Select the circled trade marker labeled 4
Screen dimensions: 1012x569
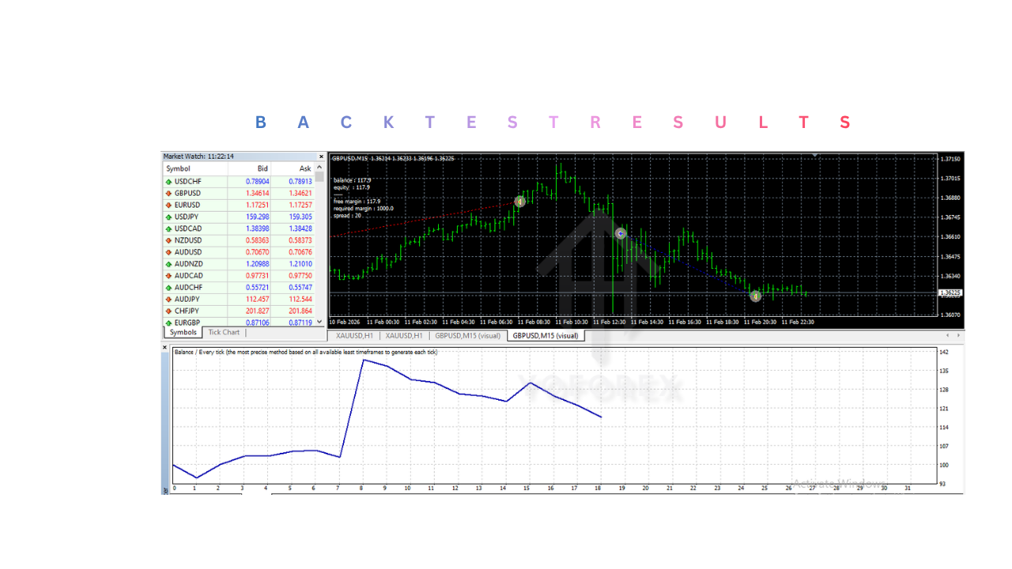click(x=520, y=202)
